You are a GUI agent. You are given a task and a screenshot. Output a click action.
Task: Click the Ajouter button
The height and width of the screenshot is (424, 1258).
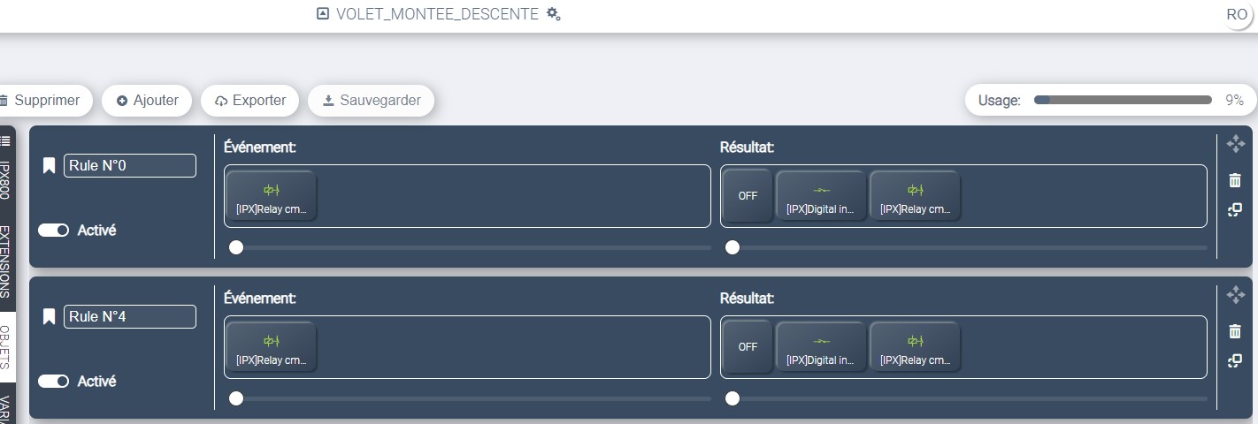[x=148, y=101]
